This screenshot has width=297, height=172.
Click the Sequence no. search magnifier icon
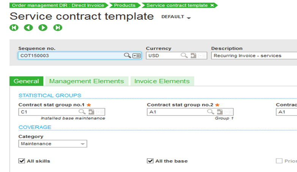pos(127,56)
